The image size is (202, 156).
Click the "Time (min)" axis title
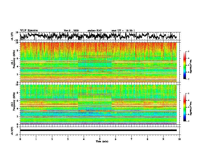tap(102, 141)
